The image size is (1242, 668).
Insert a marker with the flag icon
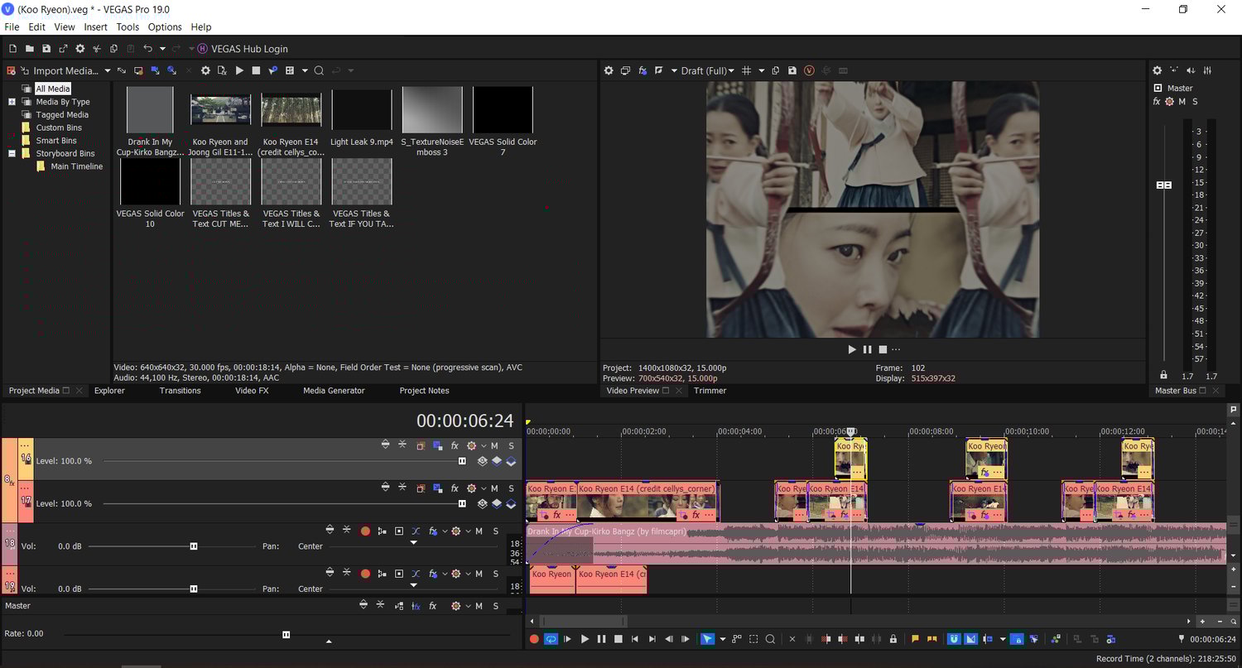pyautogui.click(x=915, y=639)
